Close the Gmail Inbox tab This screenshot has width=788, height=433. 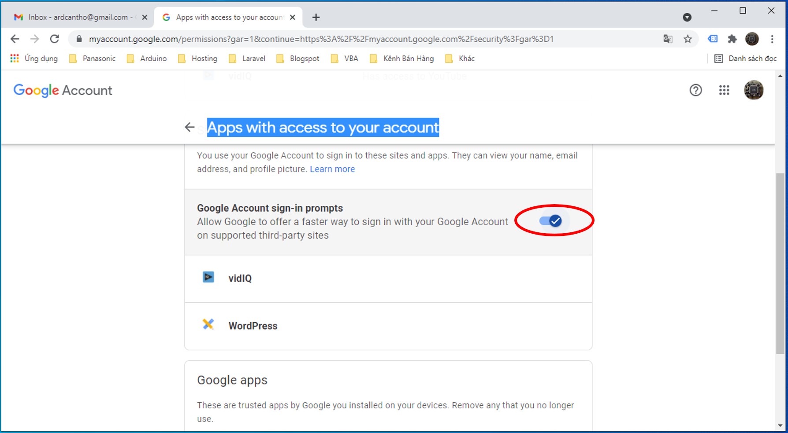click(x=145, y=17)
